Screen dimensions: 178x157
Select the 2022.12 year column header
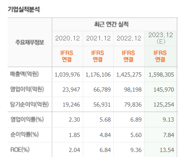129,38
